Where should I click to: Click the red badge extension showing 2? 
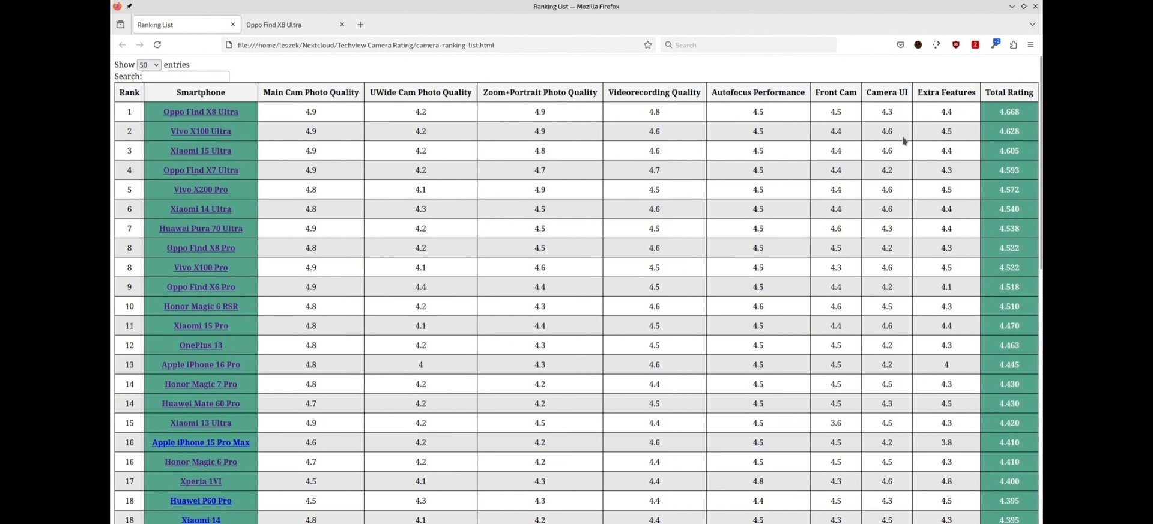tap(975, 45)
